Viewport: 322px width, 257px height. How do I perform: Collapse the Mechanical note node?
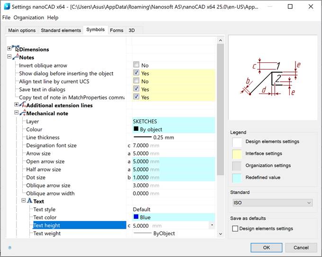pyautogui.click(x=17, y=112)
